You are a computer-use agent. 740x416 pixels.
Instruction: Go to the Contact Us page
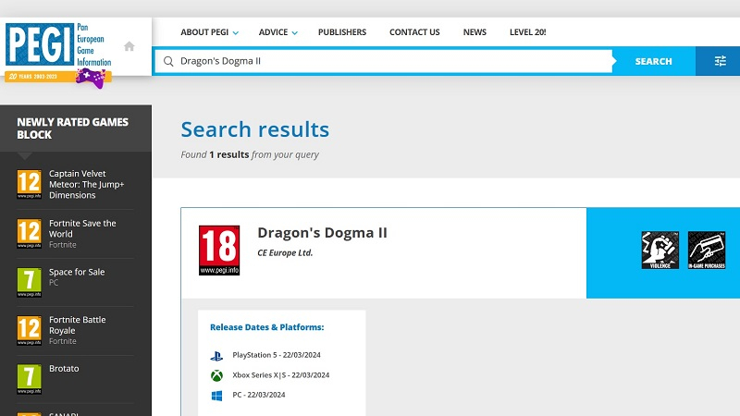tap(414, 32)
